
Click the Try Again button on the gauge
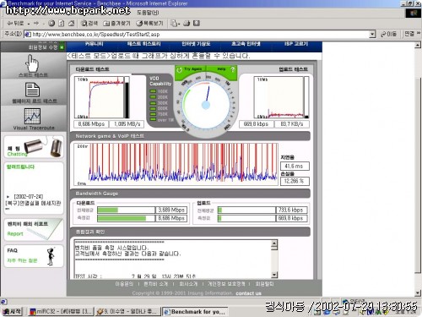pos(190,69)
